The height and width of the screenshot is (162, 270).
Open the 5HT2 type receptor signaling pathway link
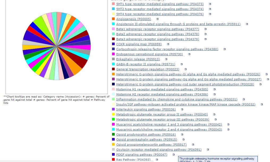coord(160,9)
